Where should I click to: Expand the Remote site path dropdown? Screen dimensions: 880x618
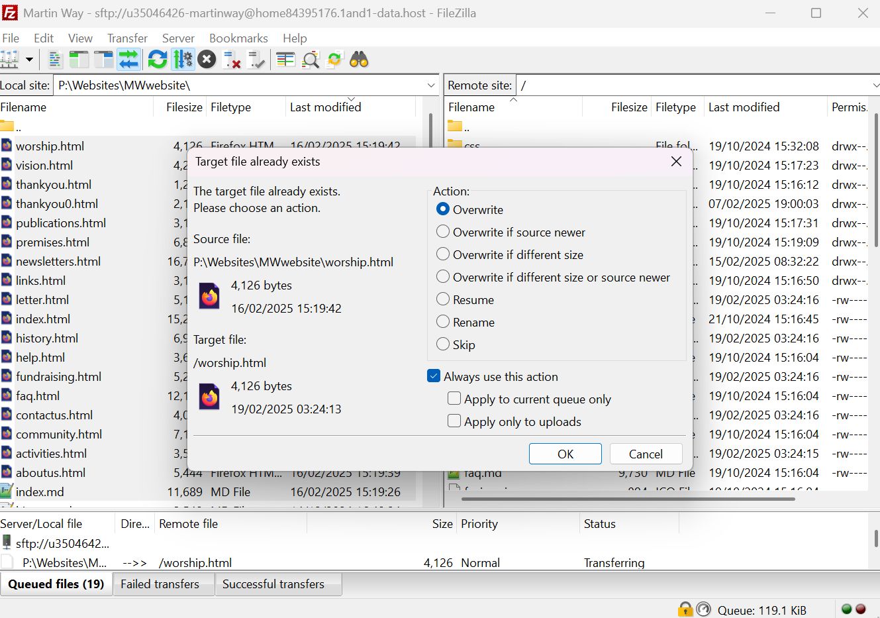click(x=875, y=85)
